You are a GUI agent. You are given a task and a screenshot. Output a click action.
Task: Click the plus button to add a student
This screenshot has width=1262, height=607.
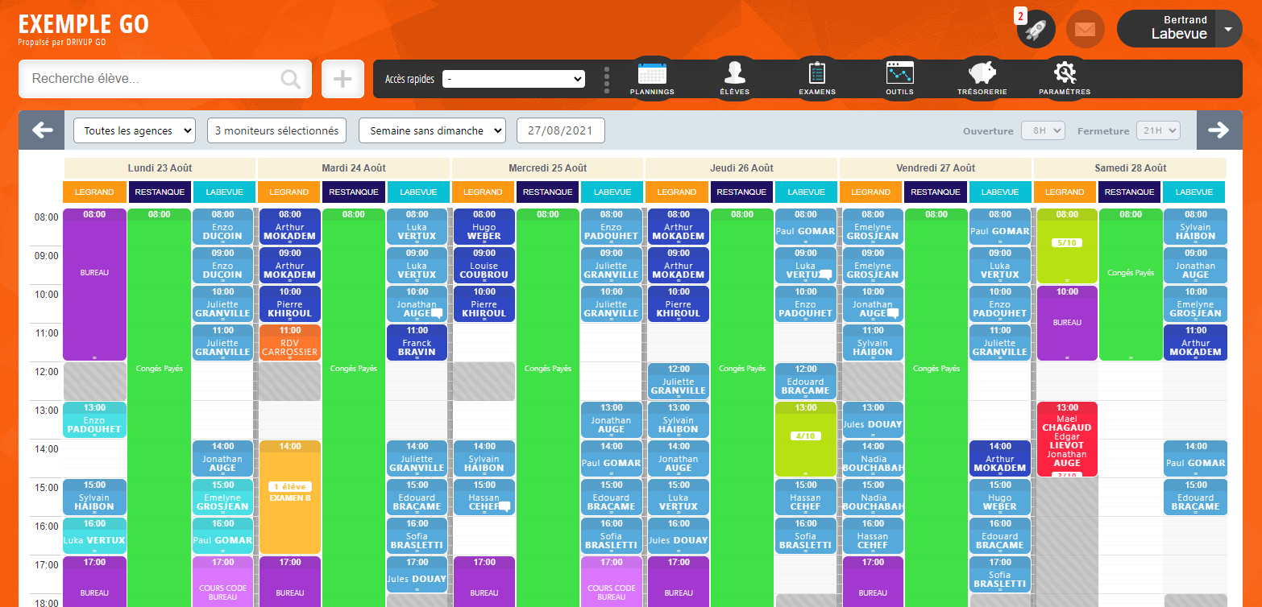tap(342, 78)
